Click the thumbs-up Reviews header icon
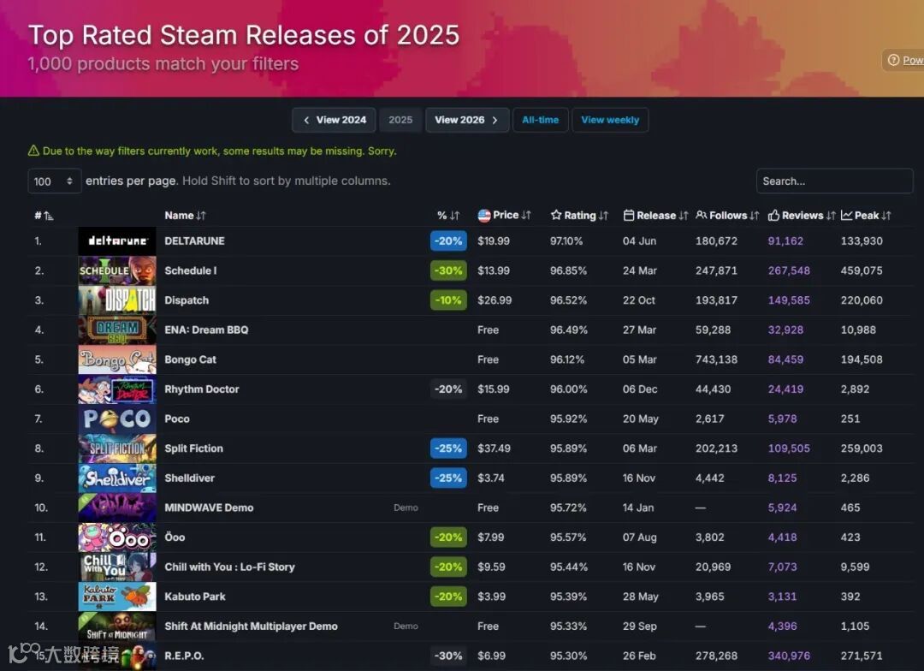The width and height of the screenshot is (924, 671). [x=773, y=215]
